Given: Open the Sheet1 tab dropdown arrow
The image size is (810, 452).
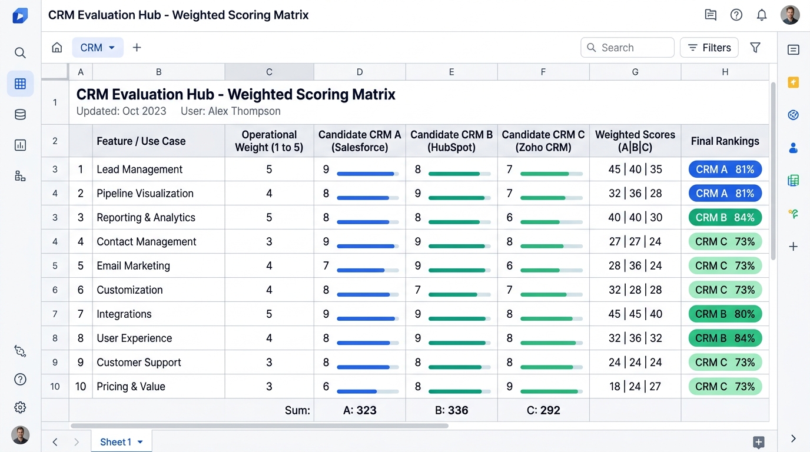Looking at the screenshot, I should (x=140, y=442).
